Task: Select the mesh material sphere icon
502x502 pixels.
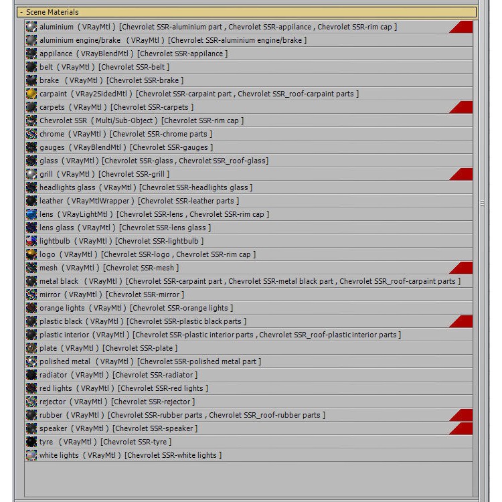Action: (x=31, y=268)
